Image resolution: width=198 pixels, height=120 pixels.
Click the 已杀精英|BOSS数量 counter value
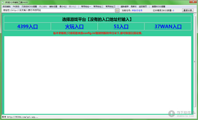pos(173,11)
